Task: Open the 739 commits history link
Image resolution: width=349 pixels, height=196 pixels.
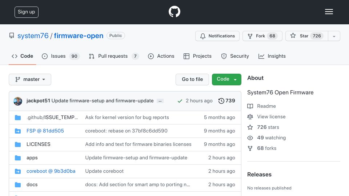Action: (227, 101)
